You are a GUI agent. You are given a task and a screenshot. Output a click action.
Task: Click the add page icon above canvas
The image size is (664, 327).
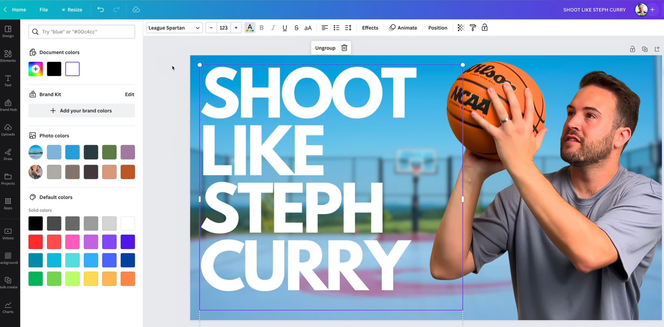tap(657, 49)
